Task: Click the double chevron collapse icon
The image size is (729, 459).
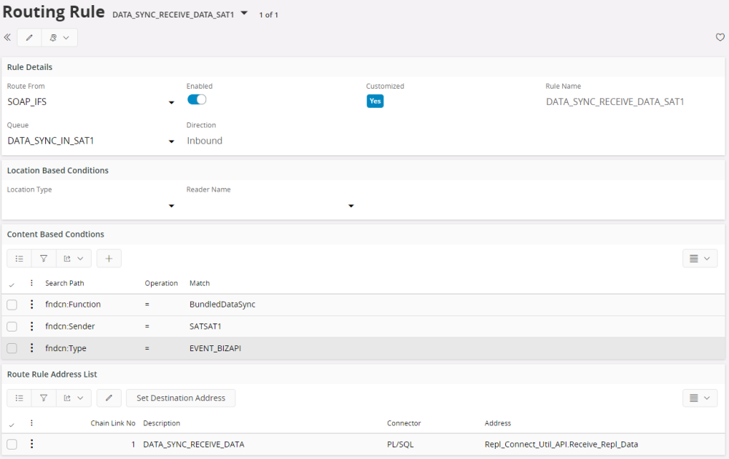Action: pyautogui.click(x=7, y=37)
